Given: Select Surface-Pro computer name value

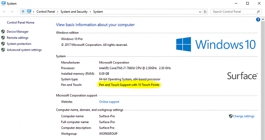Looking at the screenshot, I should [x=107, y=116].
